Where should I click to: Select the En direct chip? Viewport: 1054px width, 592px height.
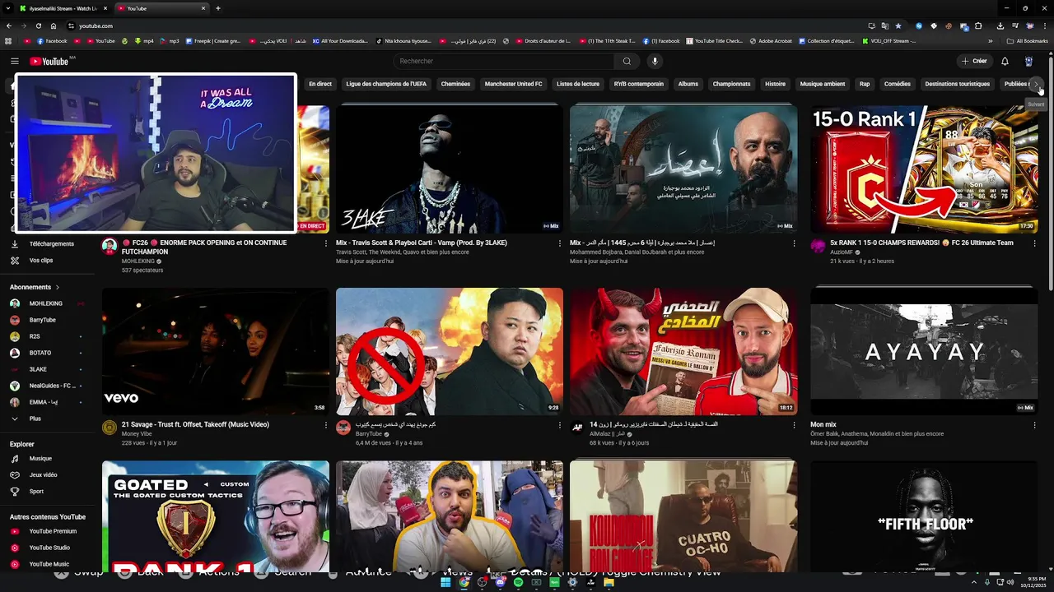(x=320, y=84)
